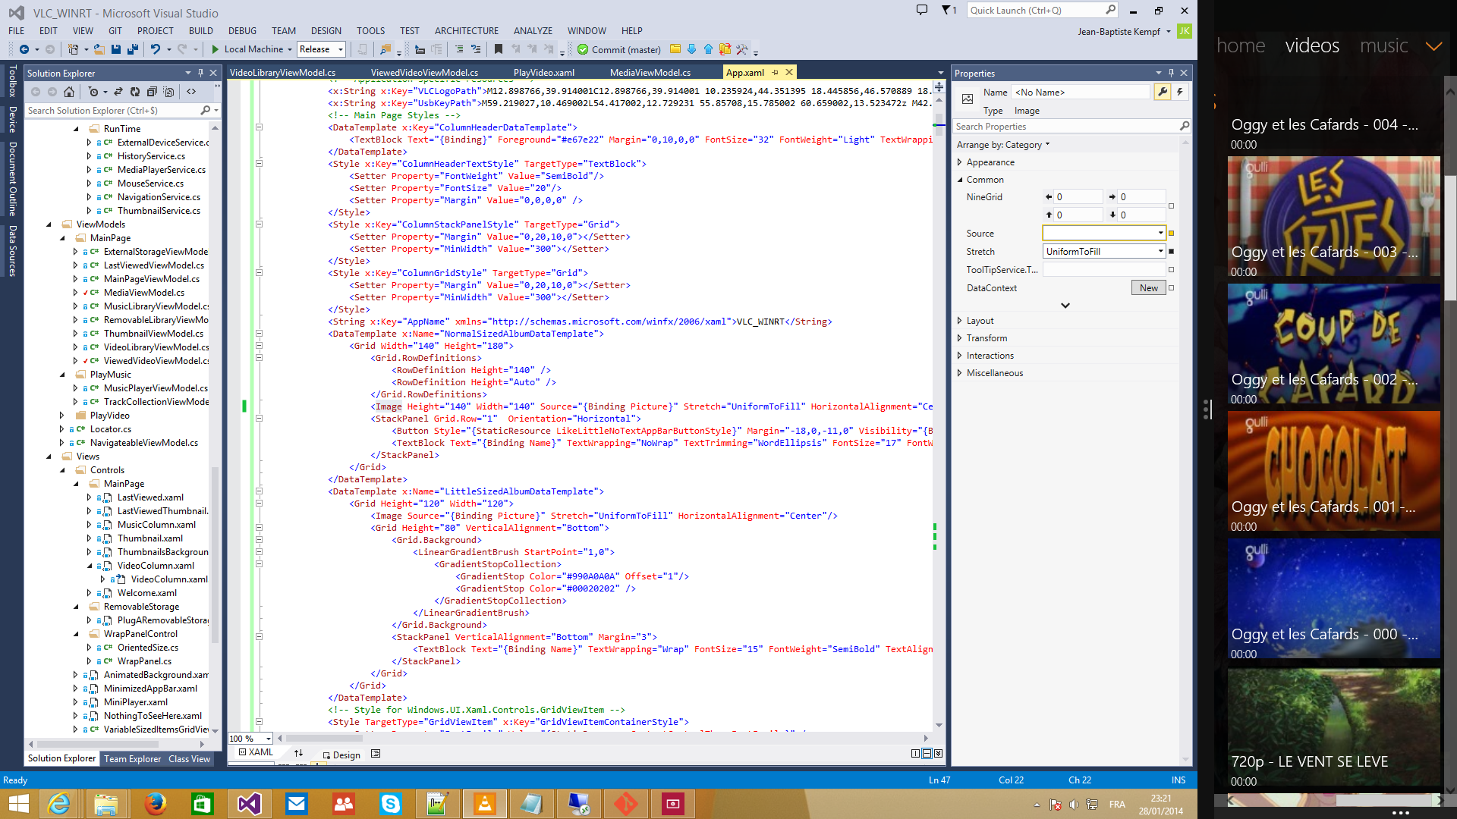Viewport: 1457px width, 819px height.
Task: Click the Collapse All icon in Solution Explorer
Action: click(152, 92)
